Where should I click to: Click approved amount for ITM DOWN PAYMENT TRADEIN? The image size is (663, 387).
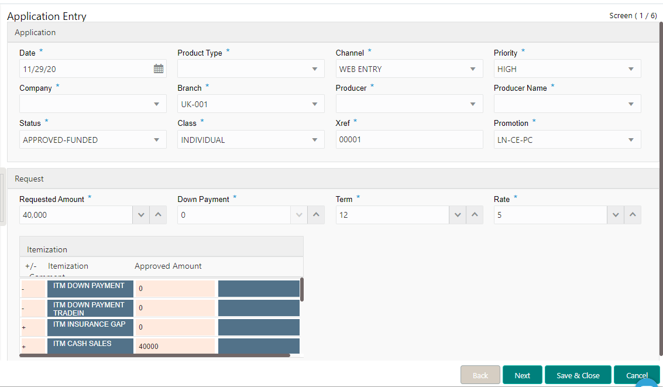pos(175,309)
